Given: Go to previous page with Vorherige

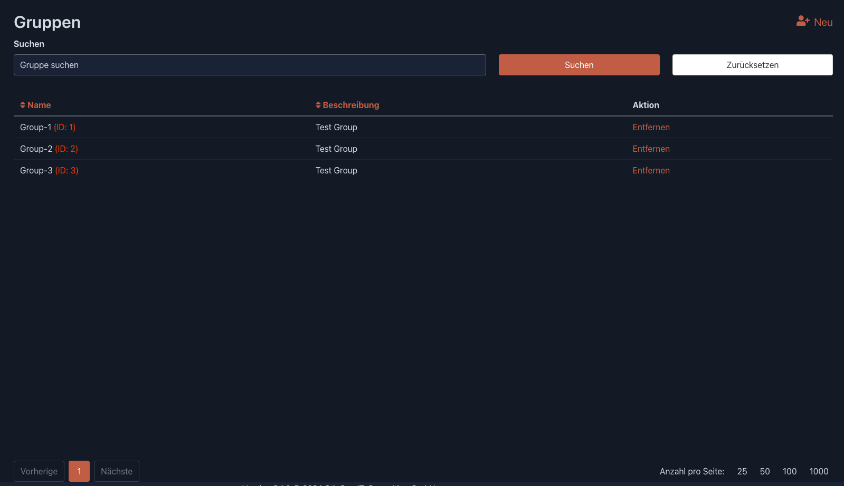Looking at the screenshot, I should (x=39, y=471).
